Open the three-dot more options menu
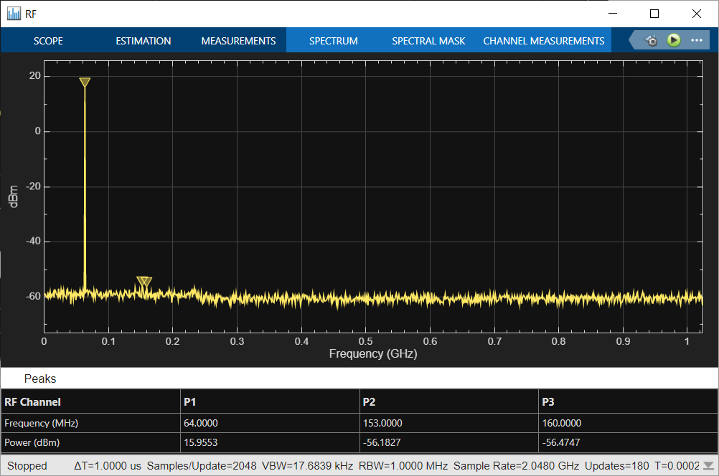Screen dimensions: 719x476 [x=696, y=40]
